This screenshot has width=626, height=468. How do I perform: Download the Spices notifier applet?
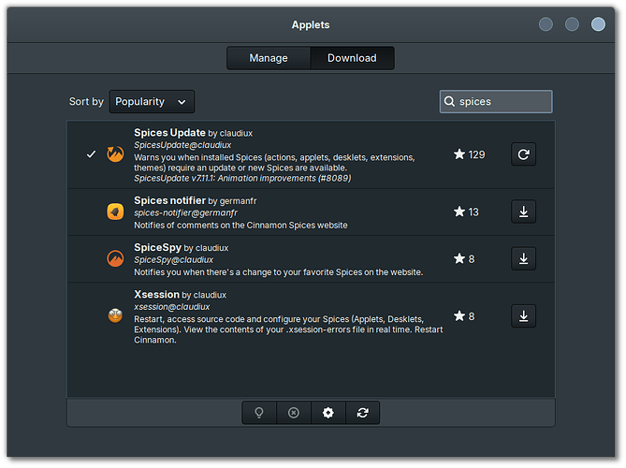pos(523,212)
